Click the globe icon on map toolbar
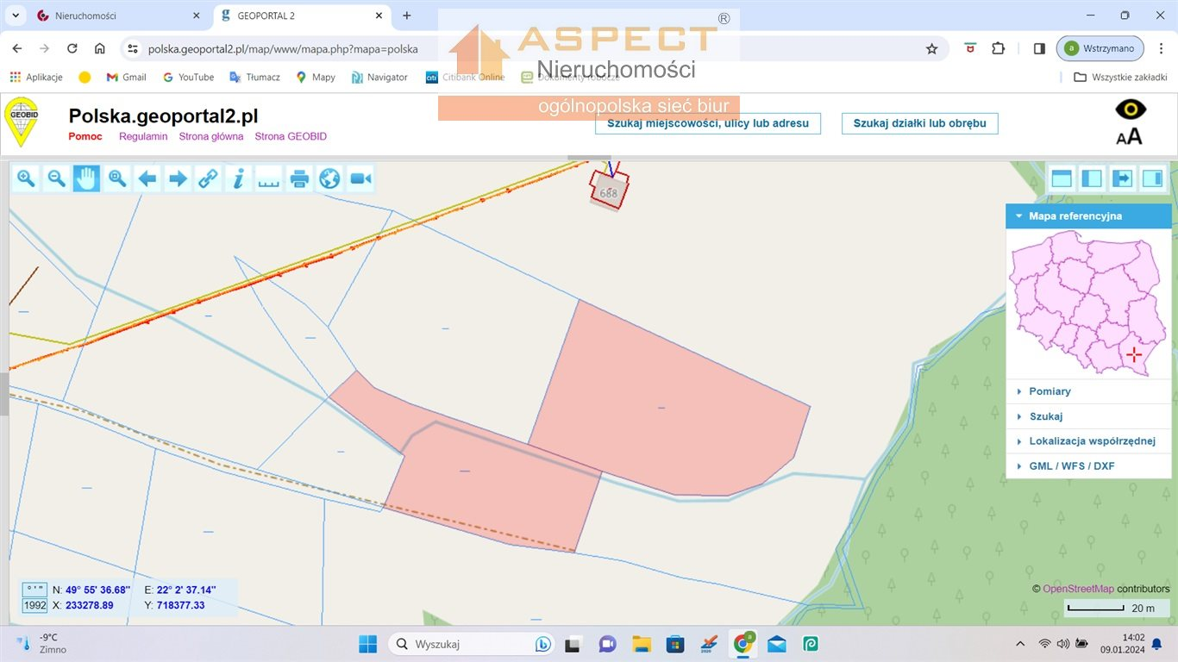The image size is (1178, 662). (329, 178)
